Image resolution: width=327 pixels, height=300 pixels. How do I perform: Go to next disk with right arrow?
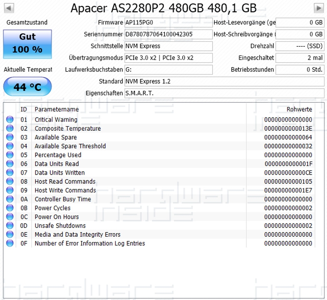[319, 8]
